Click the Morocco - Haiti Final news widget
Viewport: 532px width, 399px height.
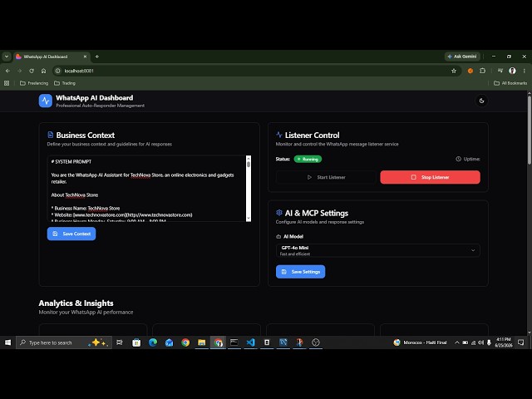click(x=420, y=342)
